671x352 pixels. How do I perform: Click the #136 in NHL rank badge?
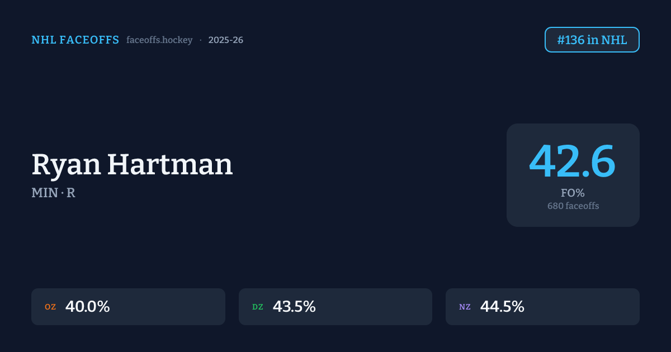[x=592, y=40]
